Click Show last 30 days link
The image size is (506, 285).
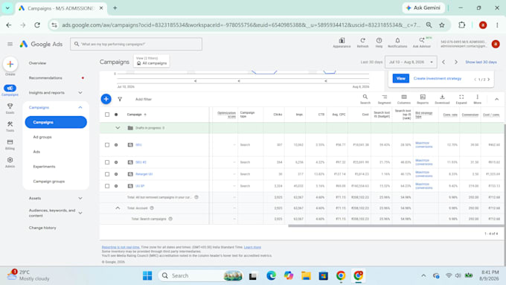(481, 62)
